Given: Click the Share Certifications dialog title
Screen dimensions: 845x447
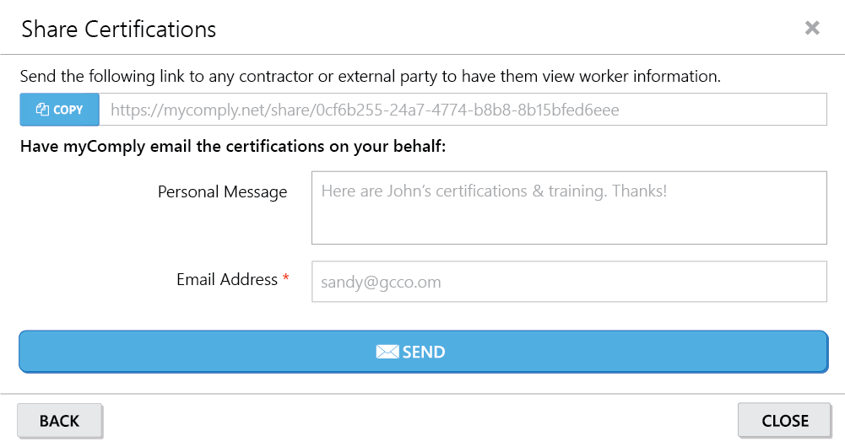Looking at the screenshot, I should click(x=118, y=29).
